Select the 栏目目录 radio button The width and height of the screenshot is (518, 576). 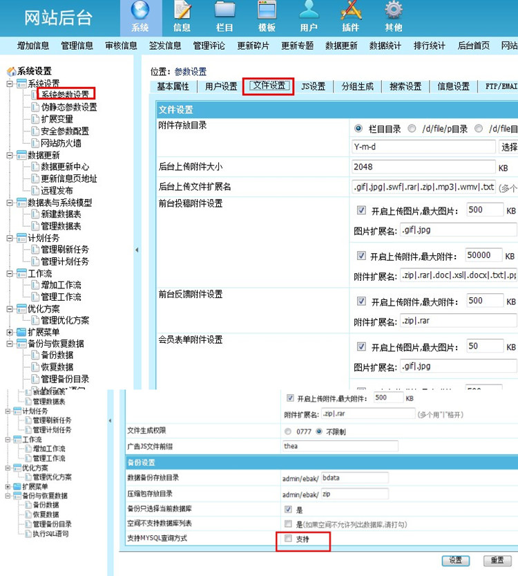(x=358, y=129)
